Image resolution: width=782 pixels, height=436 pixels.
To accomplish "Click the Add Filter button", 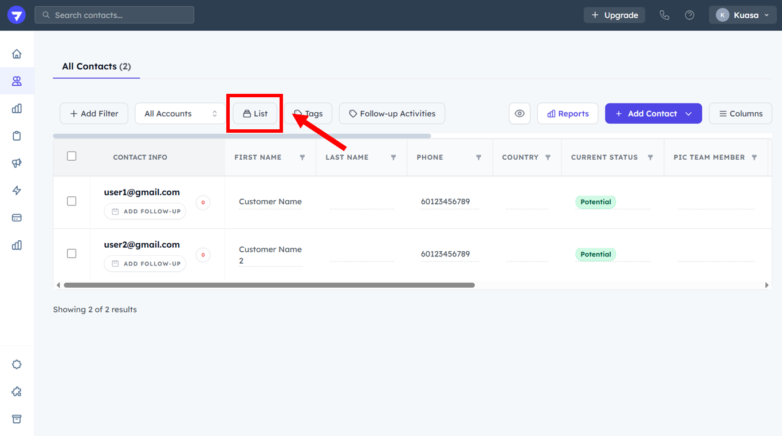I will tap(94, 114).
